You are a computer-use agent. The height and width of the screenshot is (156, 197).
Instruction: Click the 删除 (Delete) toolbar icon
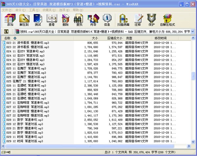click(65, 20)
